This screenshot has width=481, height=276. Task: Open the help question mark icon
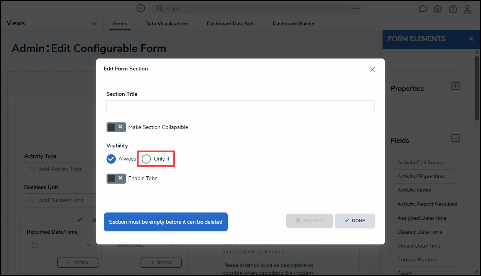click(x=453, y=9)
